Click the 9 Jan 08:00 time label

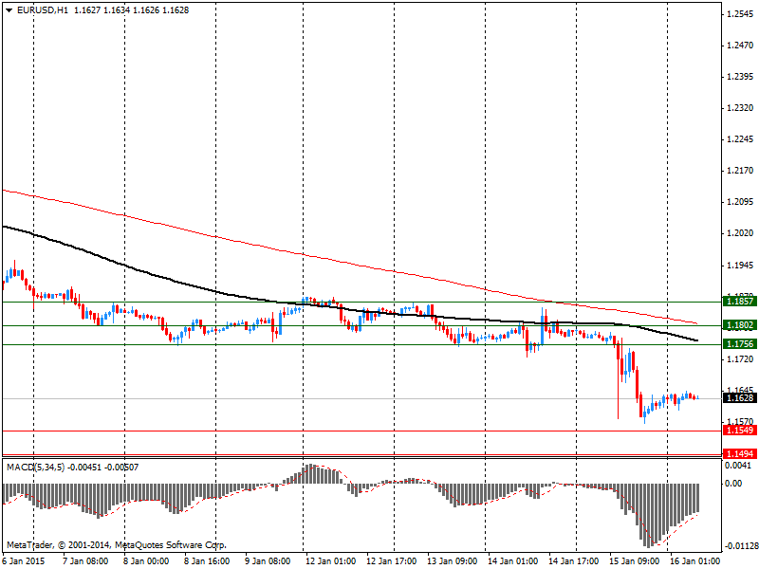(x=268, y=561)
